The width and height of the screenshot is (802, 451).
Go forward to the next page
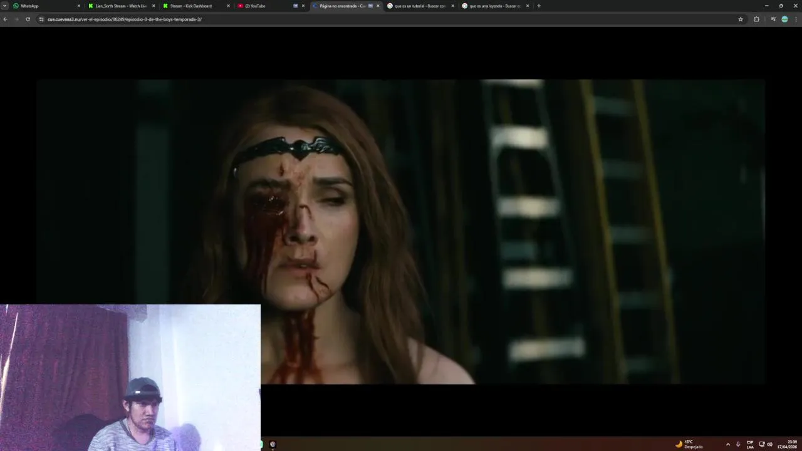pyautogui.click(x=16, y=19)
